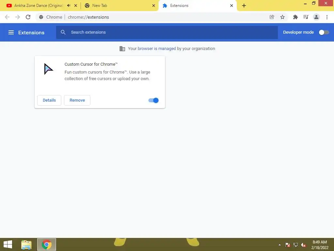Click the Custom Cursor extension icon
This screenshot has height=251, width=334.
click(49, 69)
